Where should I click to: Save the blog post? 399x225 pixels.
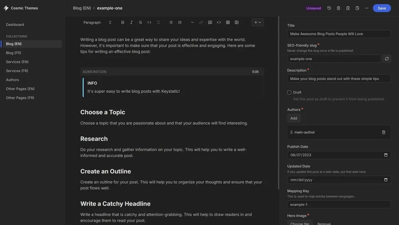(x=382, y=8)
